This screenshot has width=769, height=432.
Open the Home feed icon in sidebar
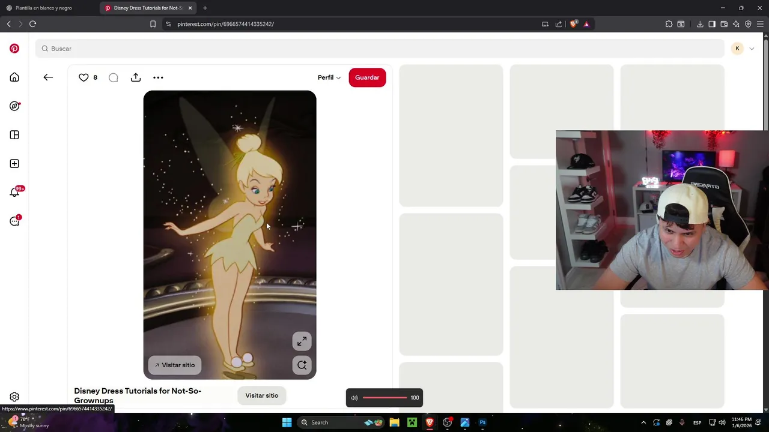point(14,77)
